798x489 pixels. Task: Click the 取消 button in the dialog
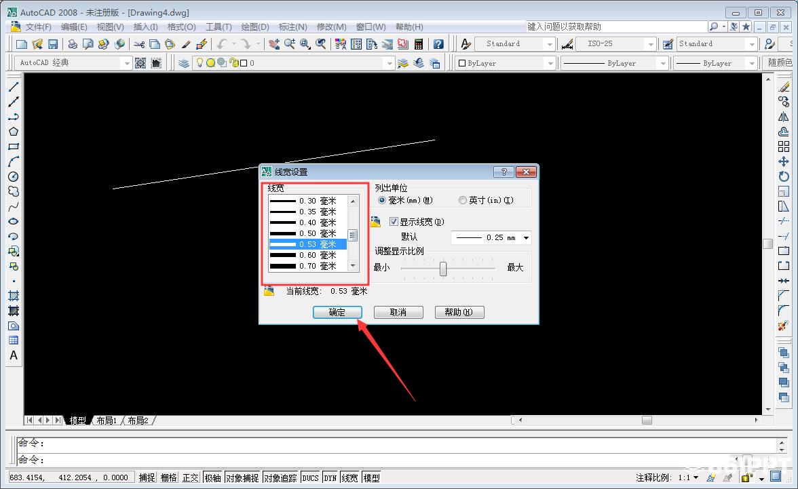398,312
